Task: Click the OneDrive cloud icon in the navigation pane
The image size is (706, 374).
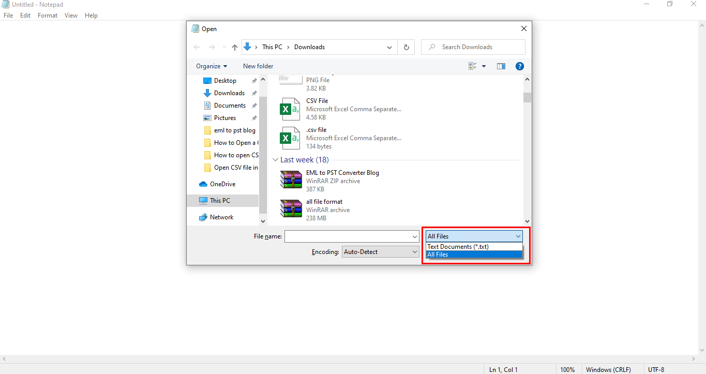Action: [203, 184]
